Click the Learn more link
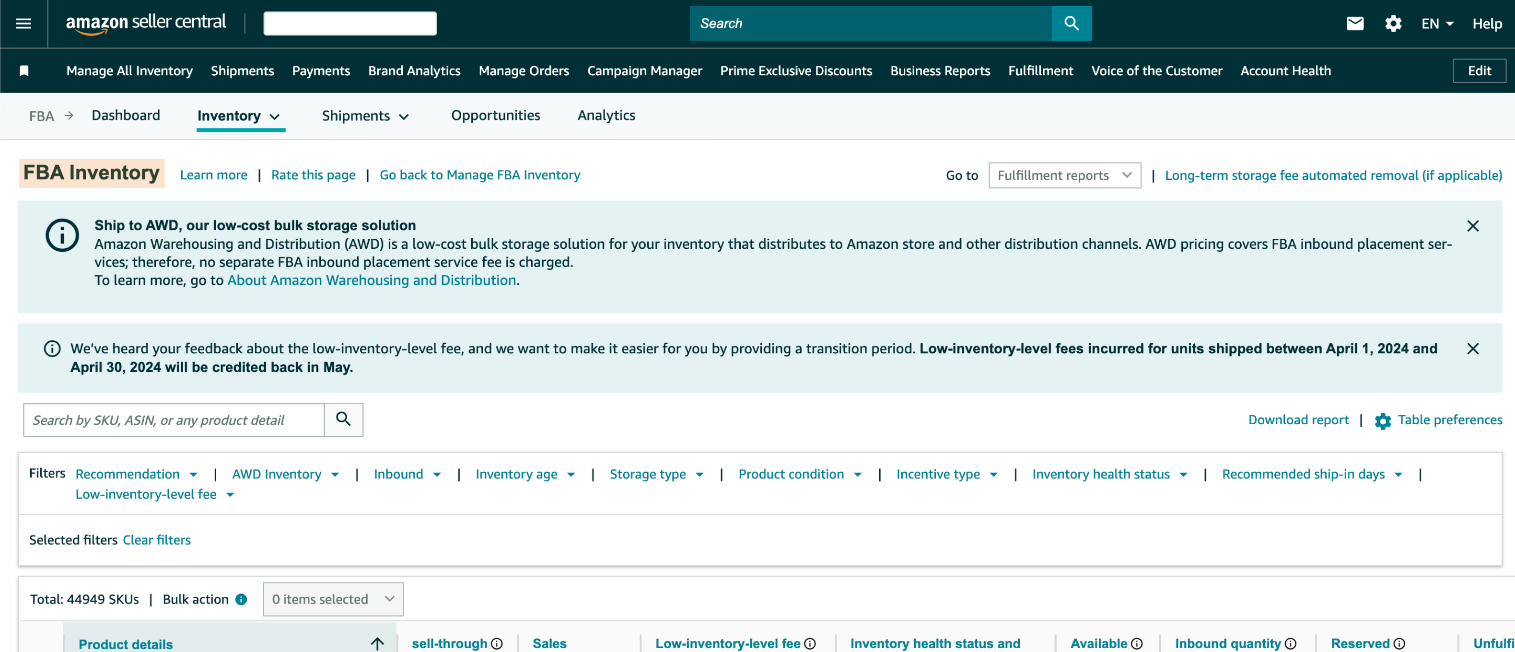Viewport: 1515px width, 652px height. click(213, 175)
